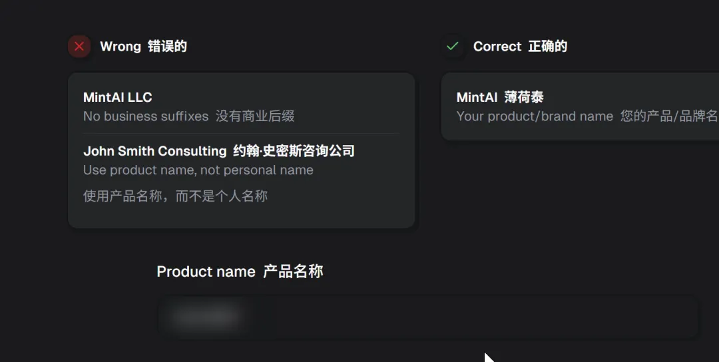Viewport: 719px width, 362px height.
Task: Select the "MintAI 薄荷泰" correct example
Action: click(x=500, y=97)
